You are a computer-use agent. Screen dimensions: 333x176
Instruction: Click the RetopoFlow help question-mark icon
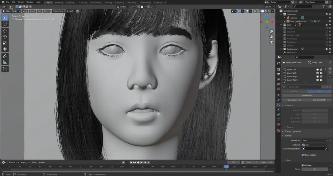[x=78, y=11]
